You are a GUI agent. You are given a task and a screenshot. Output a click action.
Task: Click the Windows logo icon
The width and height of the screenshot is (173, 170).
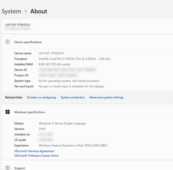(7, 112)
